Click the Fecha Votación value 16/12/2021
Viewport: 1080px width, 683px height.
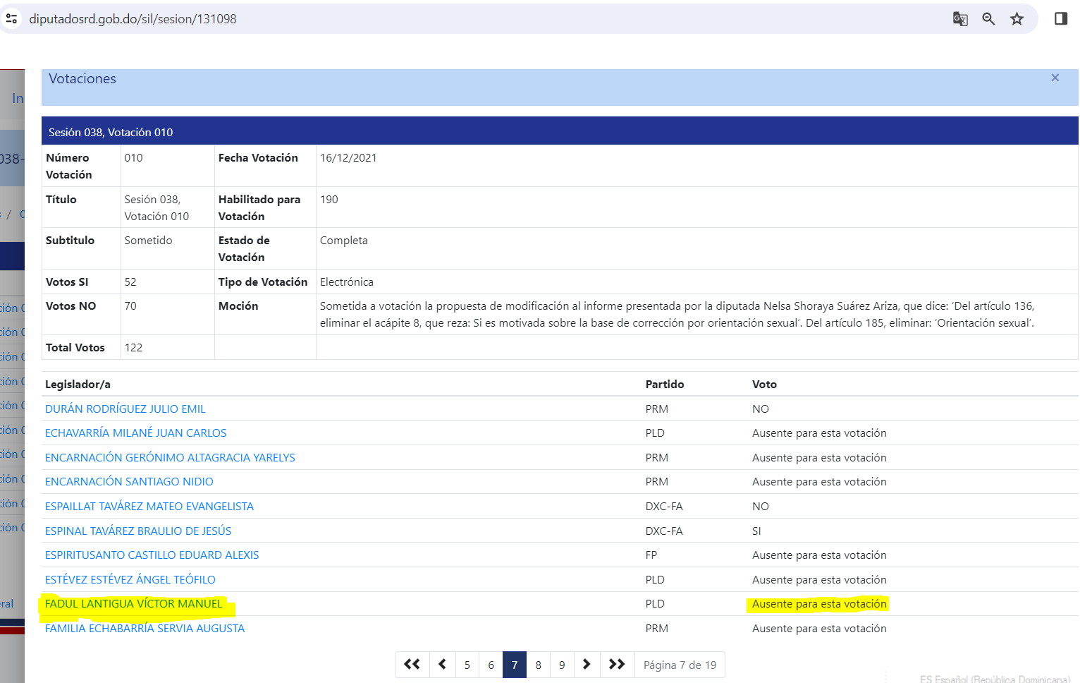(x=348, y=158)
